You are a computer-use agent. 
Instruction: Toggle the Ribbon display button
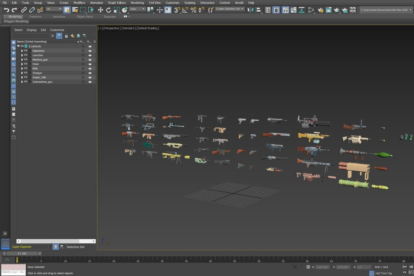(x=286, y=10)
